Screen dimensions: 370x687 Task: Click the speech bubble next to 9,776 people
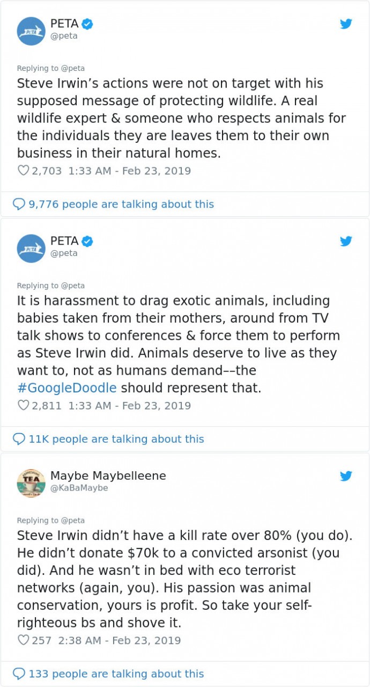click(x=19, y=204)
